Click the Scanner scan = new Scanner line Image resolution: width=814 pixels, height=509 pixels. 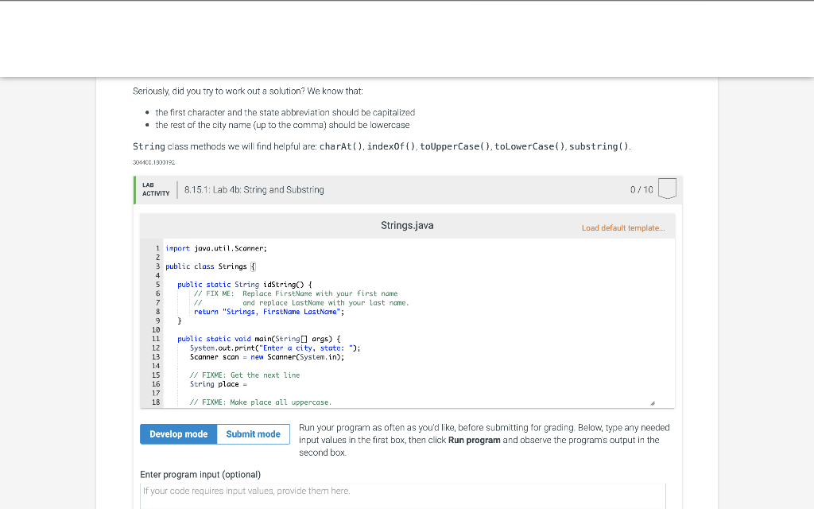click(267, 357)
